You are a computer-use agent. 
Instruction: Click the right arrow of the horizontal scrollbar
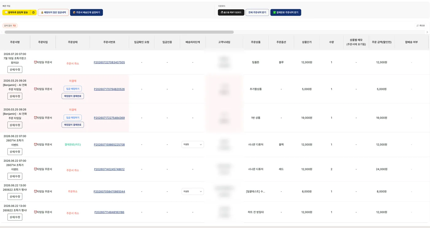(427, 32)
